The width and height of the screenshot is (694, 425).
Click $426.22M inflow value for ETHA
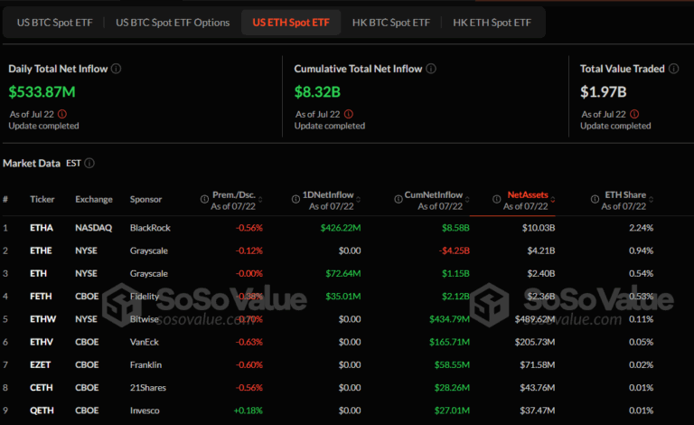tap(341, 228)
